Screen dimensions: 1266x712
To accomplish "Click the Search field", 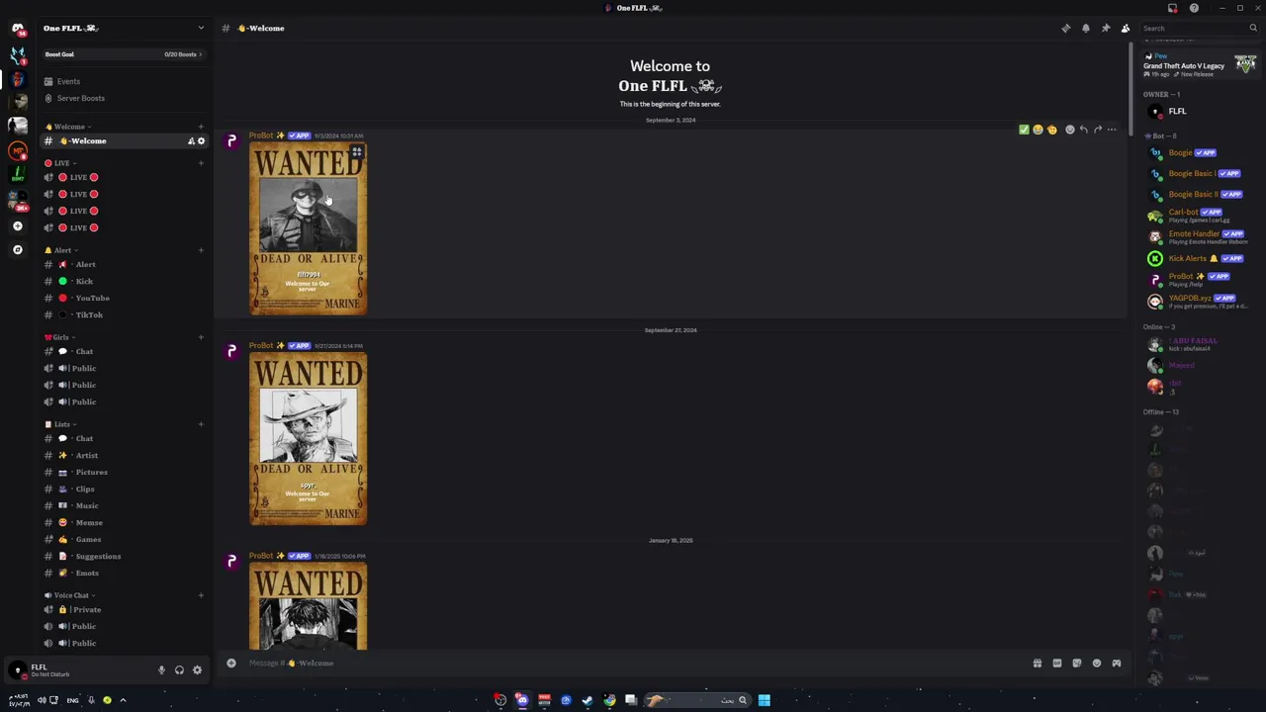I will point(1199,28).
